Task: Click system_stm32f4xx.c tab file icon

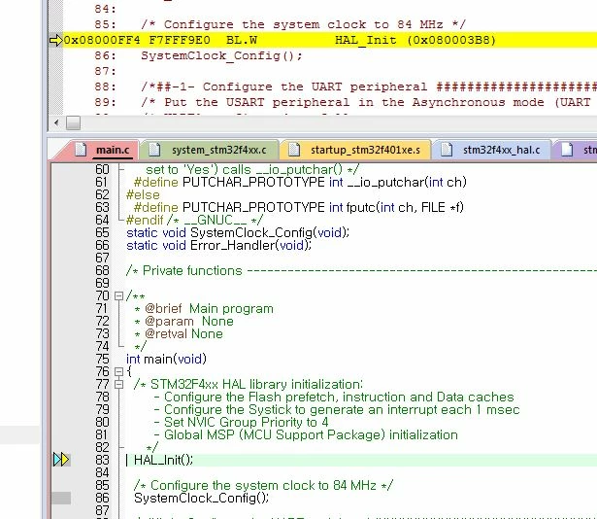Action: click(153, 150)
